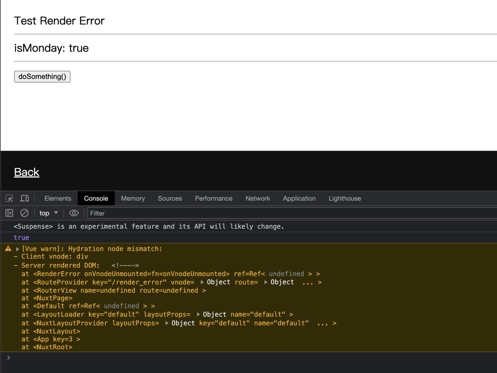Show the console sidebar panel

(x=9, y=213)
